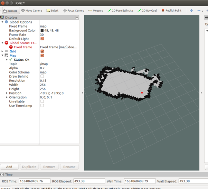Switch to Focus Camera tool
Viewport: 208px width, 189px height.
pyautogui.click(x=73, y=11)
